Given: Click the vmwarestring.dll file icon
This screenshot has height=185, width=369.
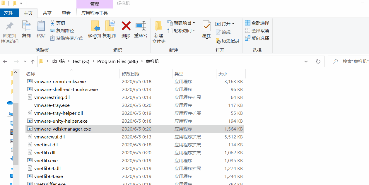Looking at the screenshot, I should (30, 97).
